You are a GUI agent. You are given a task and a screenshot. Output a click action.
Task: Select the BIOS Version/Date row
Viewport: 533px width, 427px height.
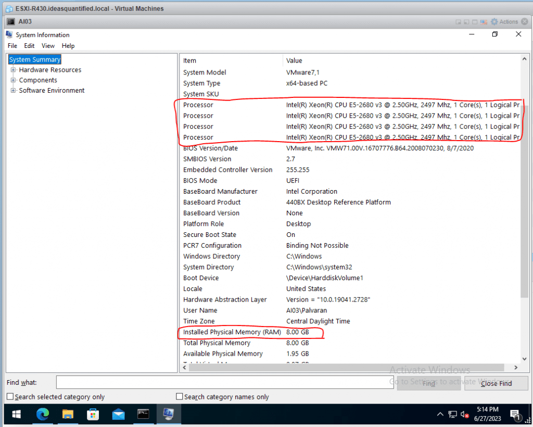click(x=350, y=148)
